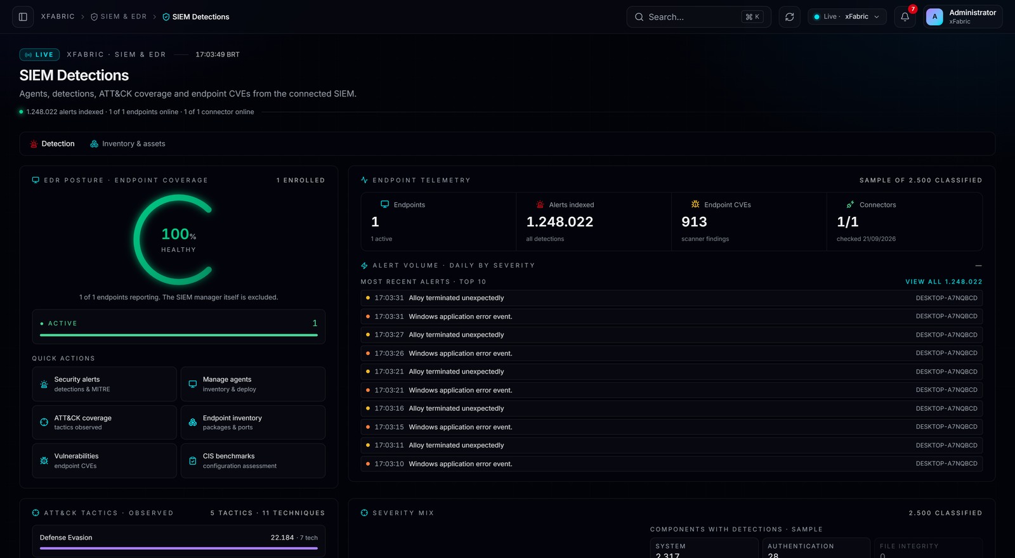The image size is (1015, 558).
Task: Click the search magnifier icon
Action: coord(639,17)
